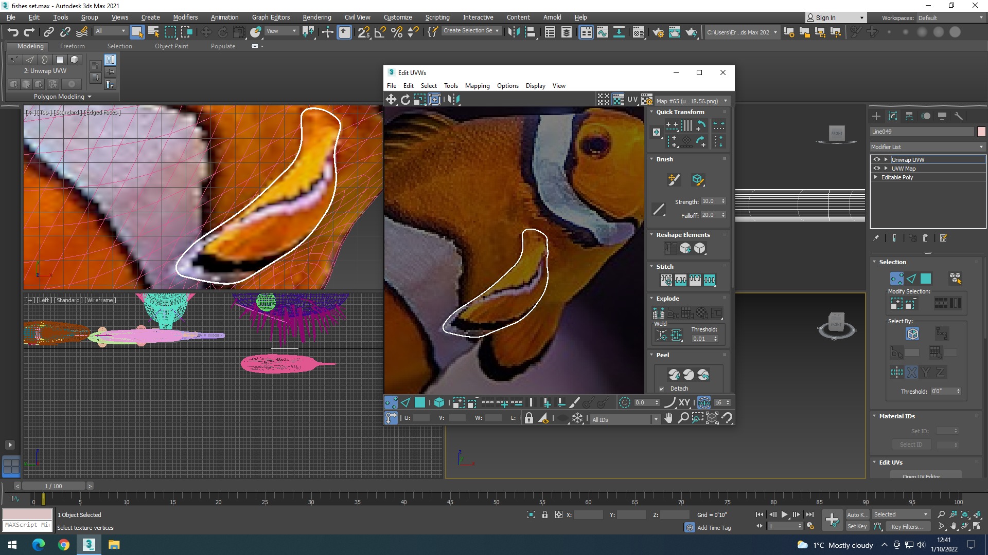988x555 pixels.
Task: Toggle Detach checkbox in Peel rollout
Action: point(662,388)
